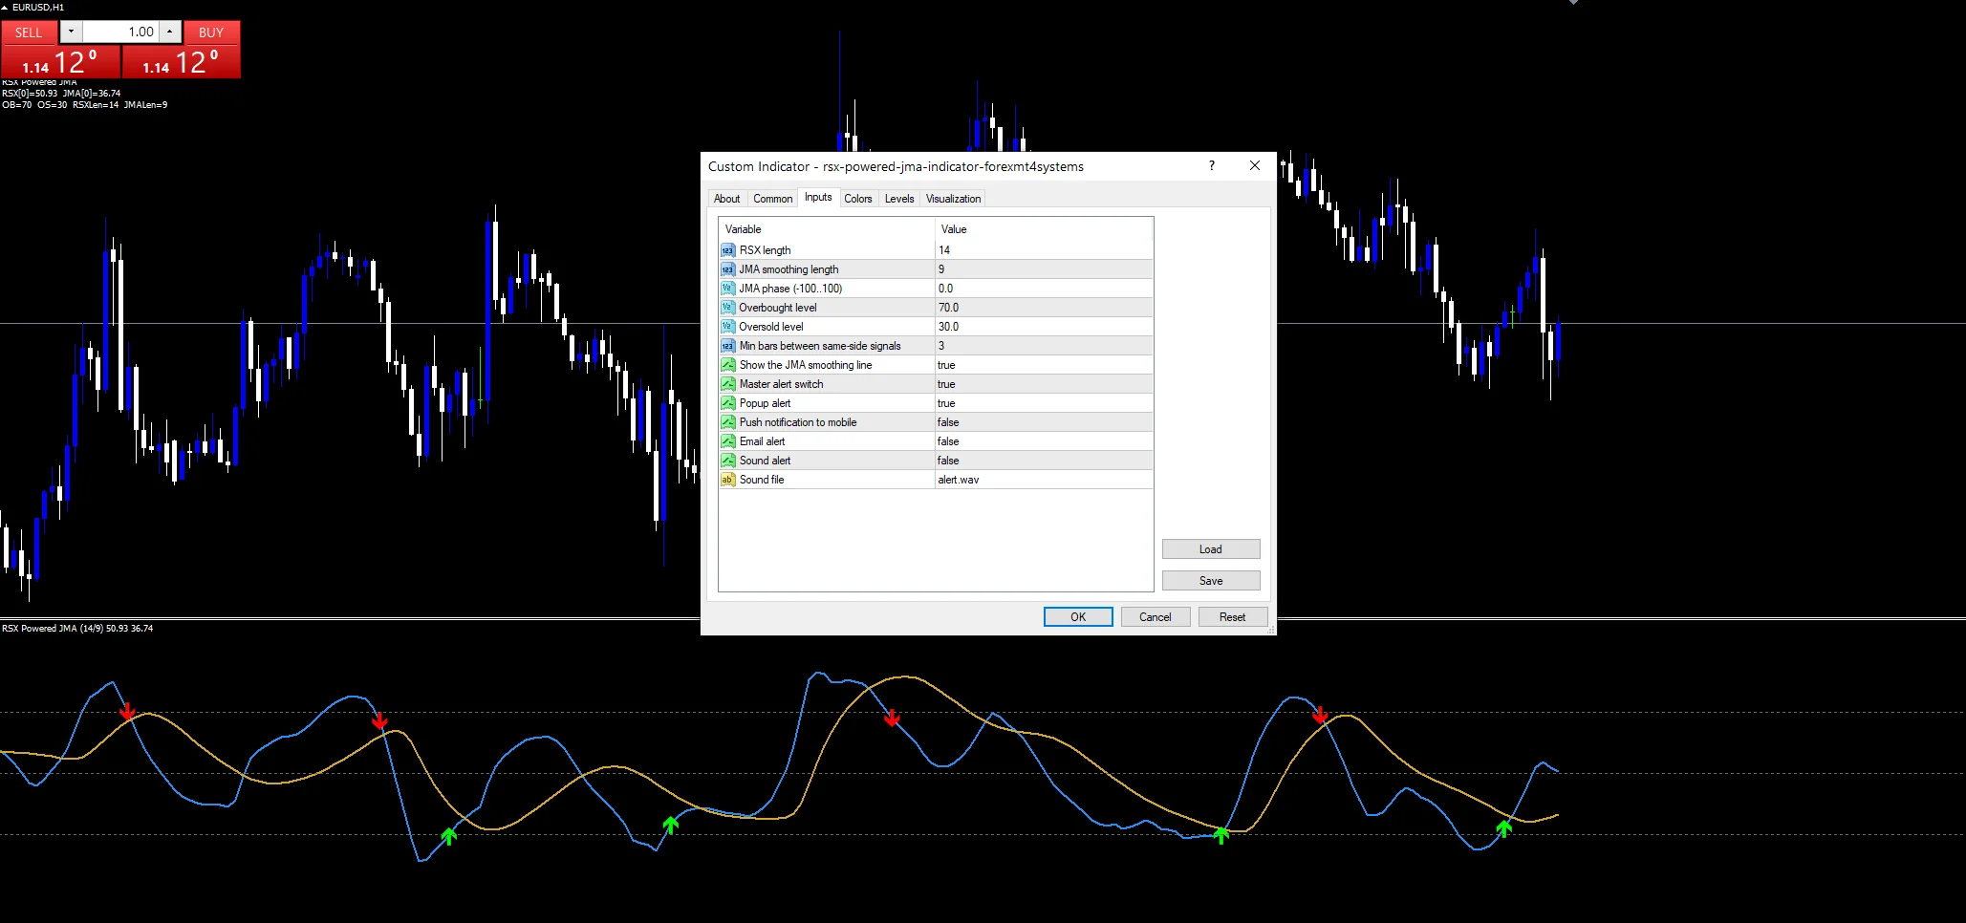This screenshot has width=1966, height=923.
Task: Switch to the Colors tab
Action: (857, 199)
